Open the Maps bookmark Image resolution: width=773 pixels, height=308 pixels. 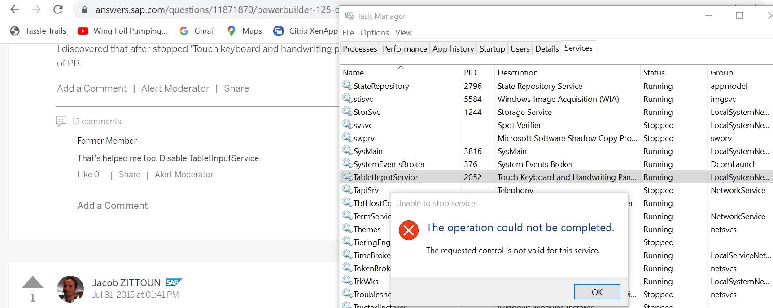tap(245, 31)
